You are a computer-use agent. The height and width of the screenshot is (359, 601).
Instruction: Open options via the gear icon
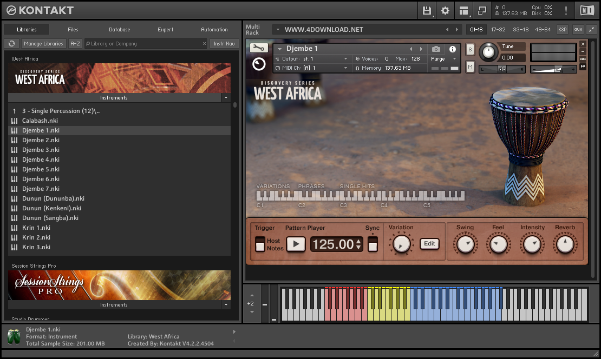click(445, 10)
